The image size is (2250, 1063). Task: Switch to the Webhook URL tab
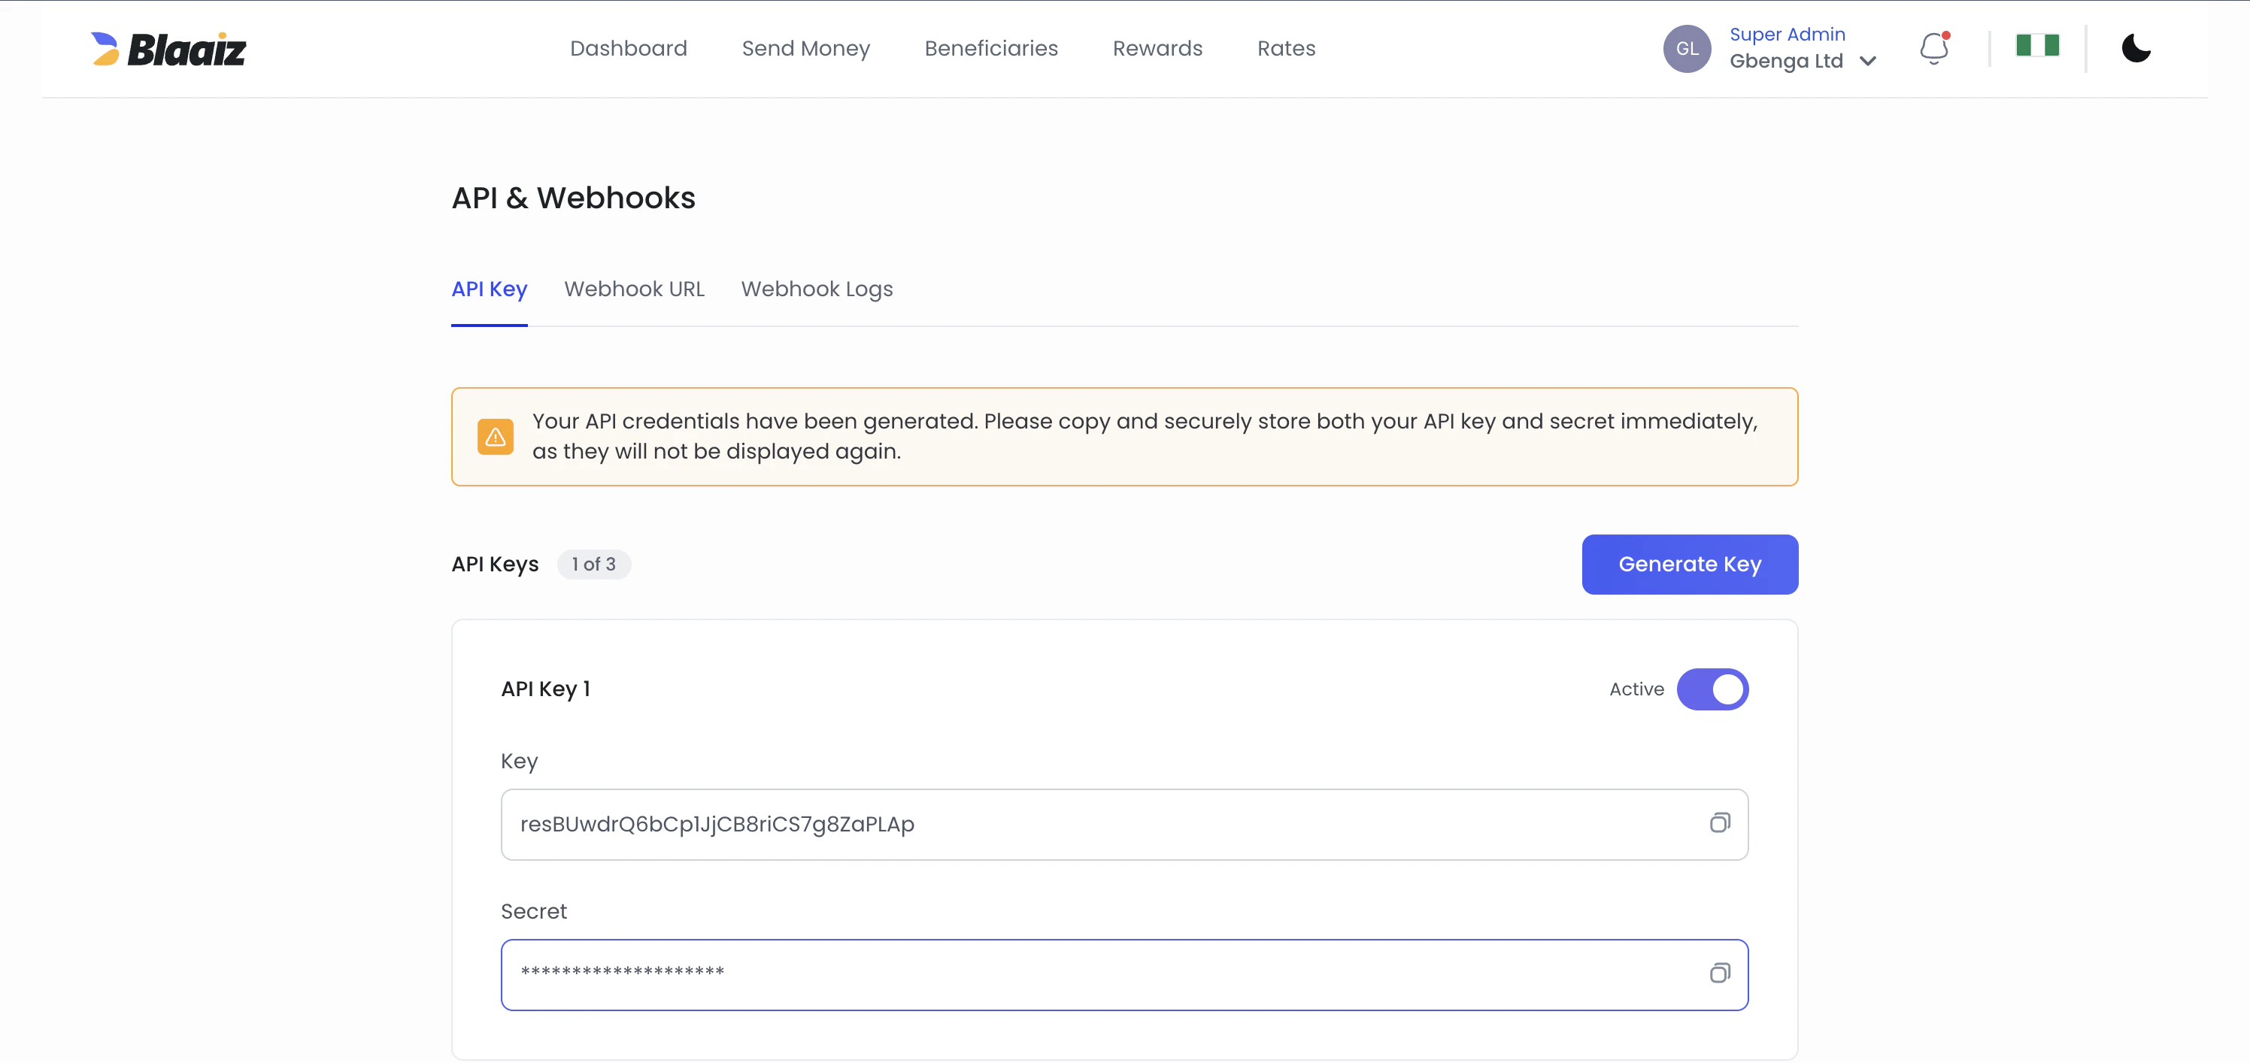point(634,289)
